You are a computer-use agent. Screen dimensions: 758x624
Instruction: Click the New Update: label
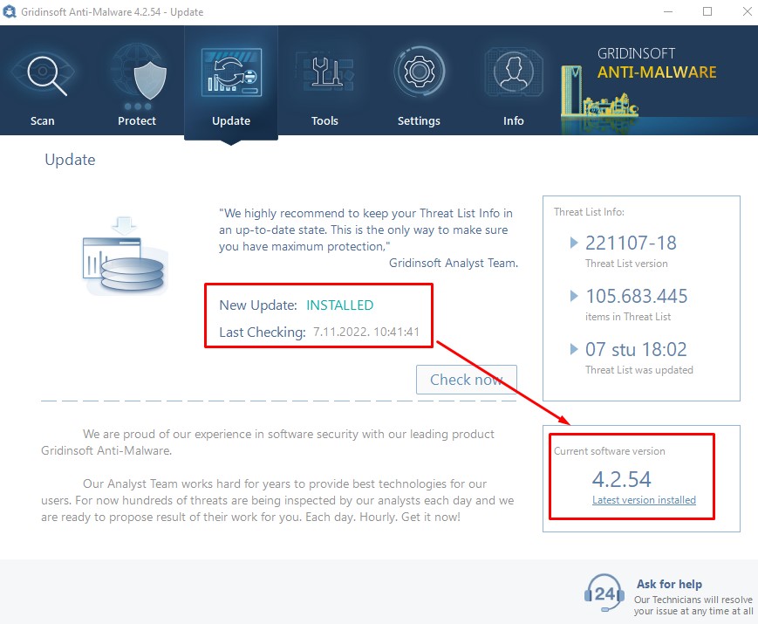click(258, 305)
